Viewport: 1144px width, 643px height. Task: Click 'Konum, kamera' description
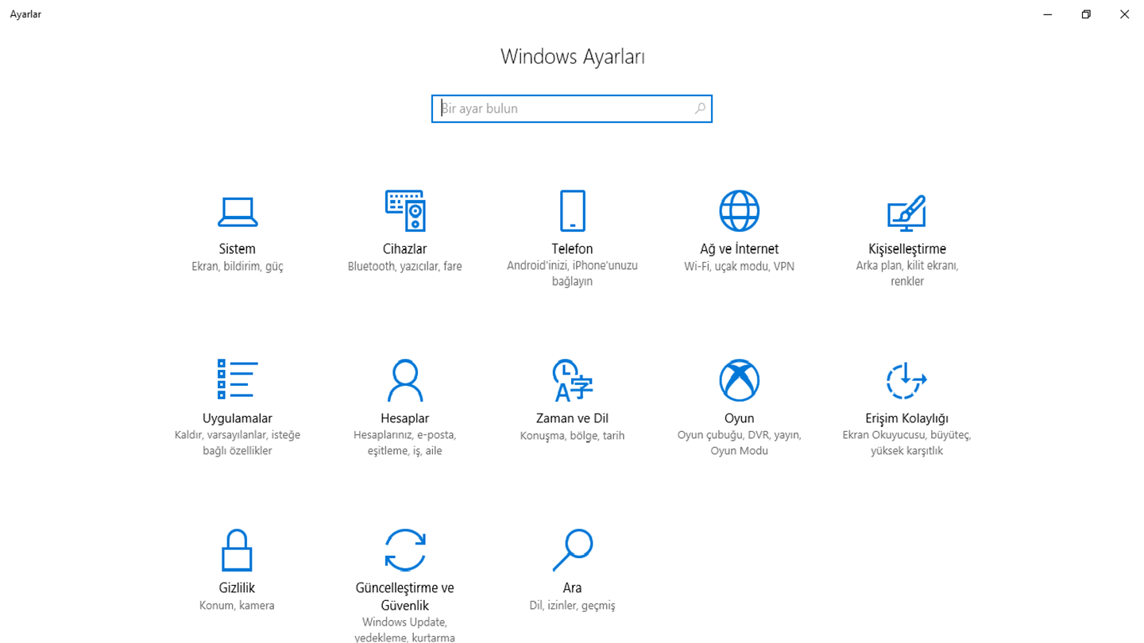click(x=238, y=606)
